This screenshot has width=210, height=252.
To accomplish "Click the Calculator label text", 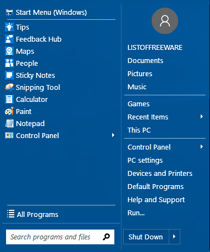I will click(32, 99).
